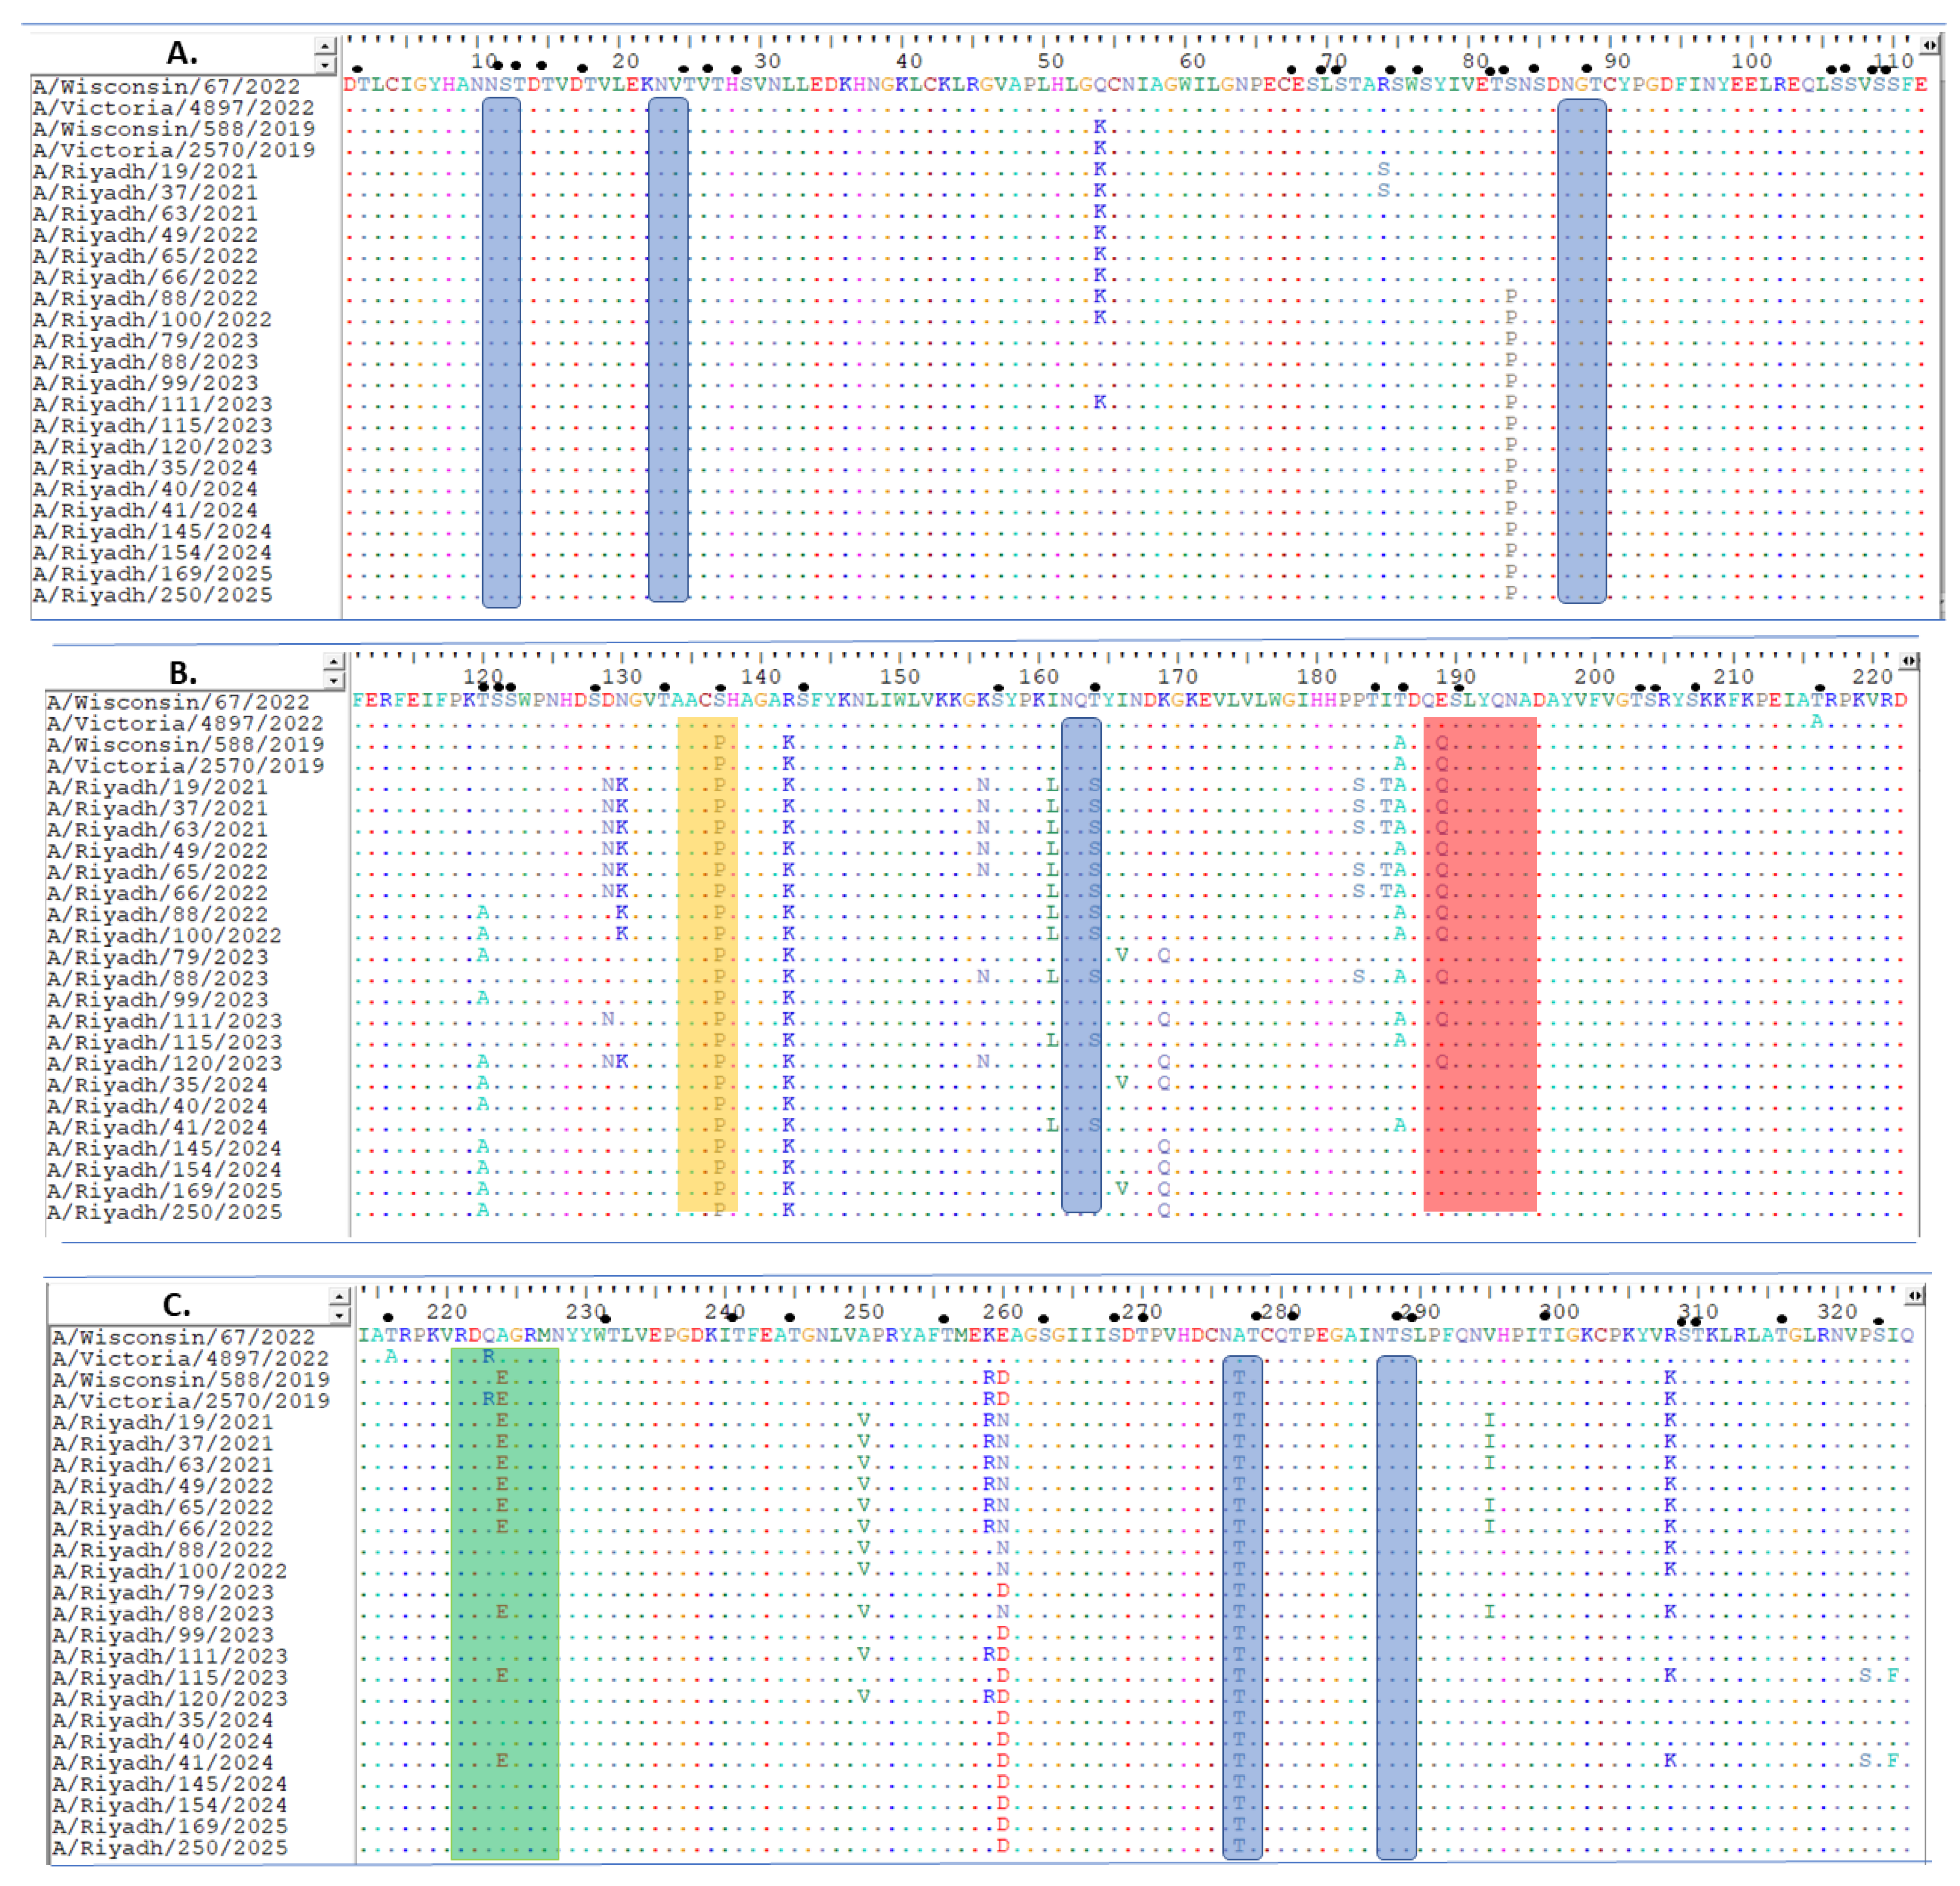Click the down arrow in panel A header

(325, 65)
